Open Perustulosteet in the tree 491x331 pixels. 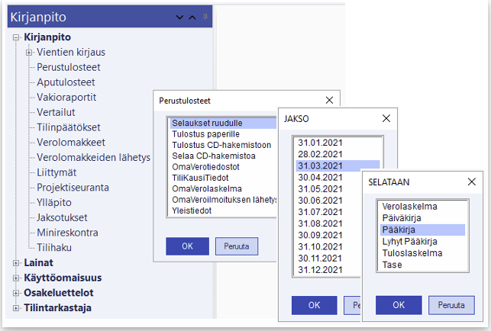coord(69,68)
